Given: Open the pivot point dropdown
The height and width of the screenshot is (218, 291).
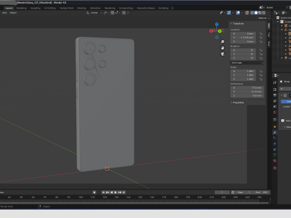Looking at the screenshot, I should (106, 13).
